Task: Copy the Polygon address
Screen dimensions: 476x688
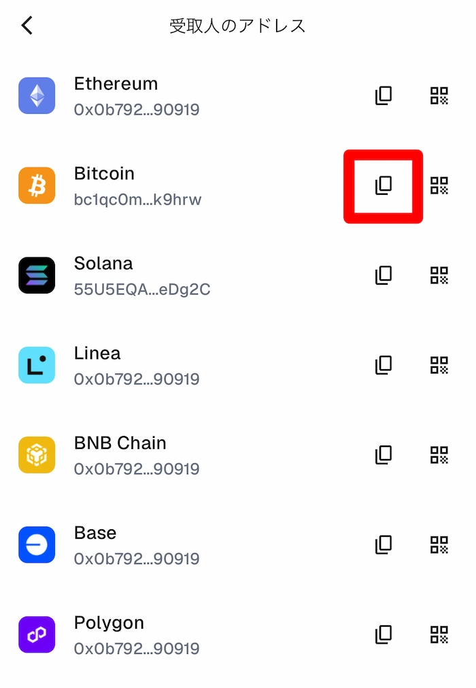Action: (384, 635)
